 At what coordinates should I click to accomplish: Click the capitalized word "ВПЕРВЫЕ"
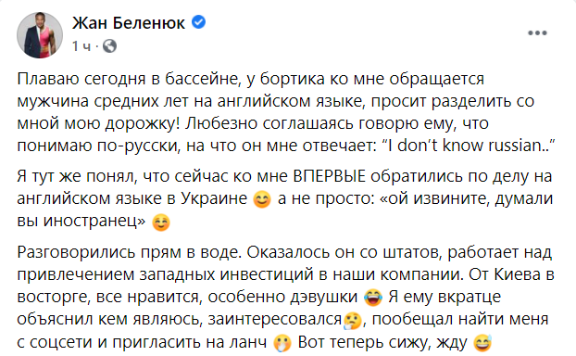pyautogui.click(x=329, y=176)
